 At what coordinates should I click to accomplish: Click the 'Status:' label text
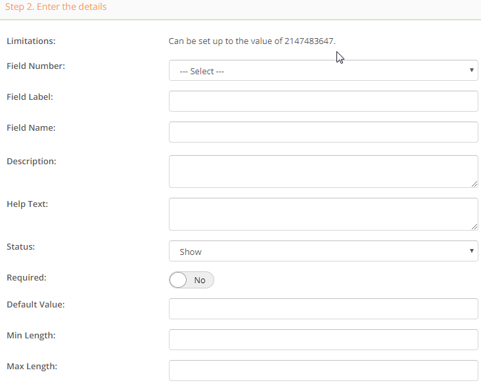click(x=21, y=246)
